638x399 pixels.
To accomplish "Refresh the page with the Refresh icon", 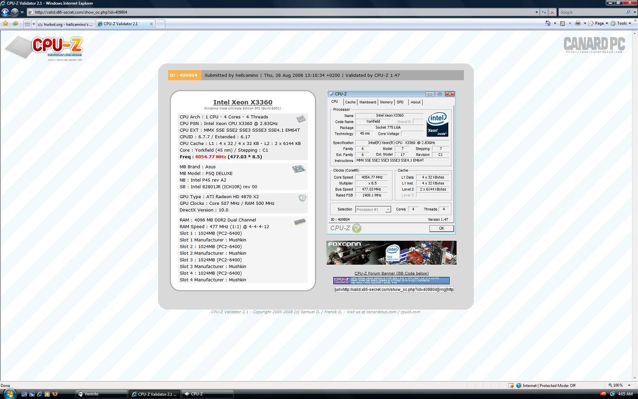I will pos(545,12).
